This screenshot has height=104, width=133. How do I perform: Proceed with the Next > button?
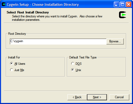coord(97,97)
